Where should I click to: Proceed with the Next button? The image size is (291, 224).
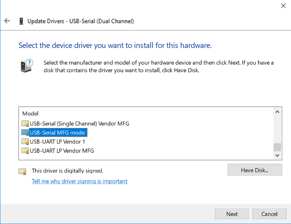coord(232,214)
